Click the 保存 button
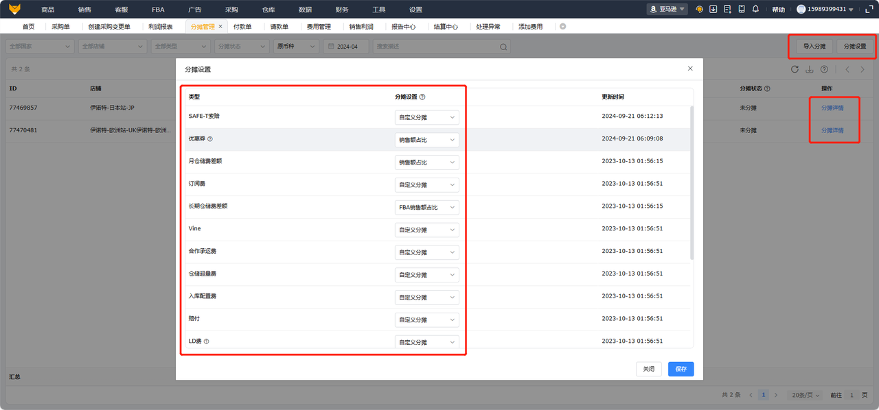The height and width of the screenshot is (410, 879). pos(681,369)
